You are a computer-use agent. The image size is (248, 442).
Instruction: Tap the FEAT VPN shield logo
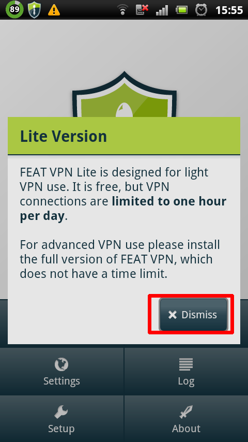click(124, 94)
